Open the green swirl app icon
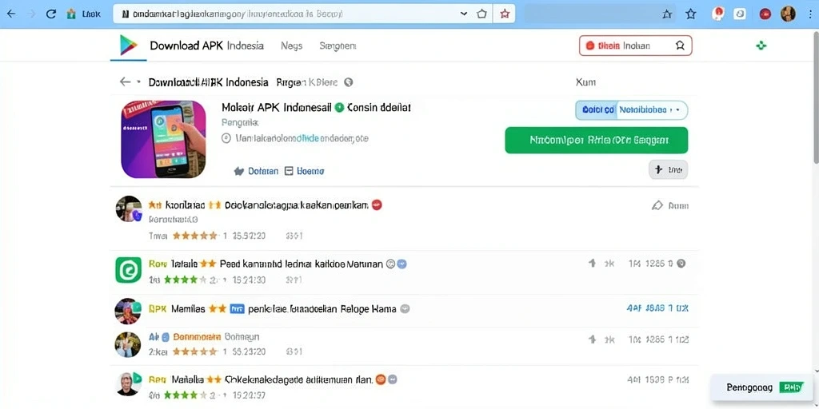The width and height of the screenshot is (819, 409). [x=129, y=270]
